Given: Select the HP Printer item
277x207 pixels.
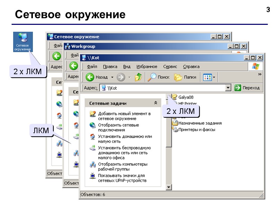Looking at the screenshot, I should (x=187, y=103).
